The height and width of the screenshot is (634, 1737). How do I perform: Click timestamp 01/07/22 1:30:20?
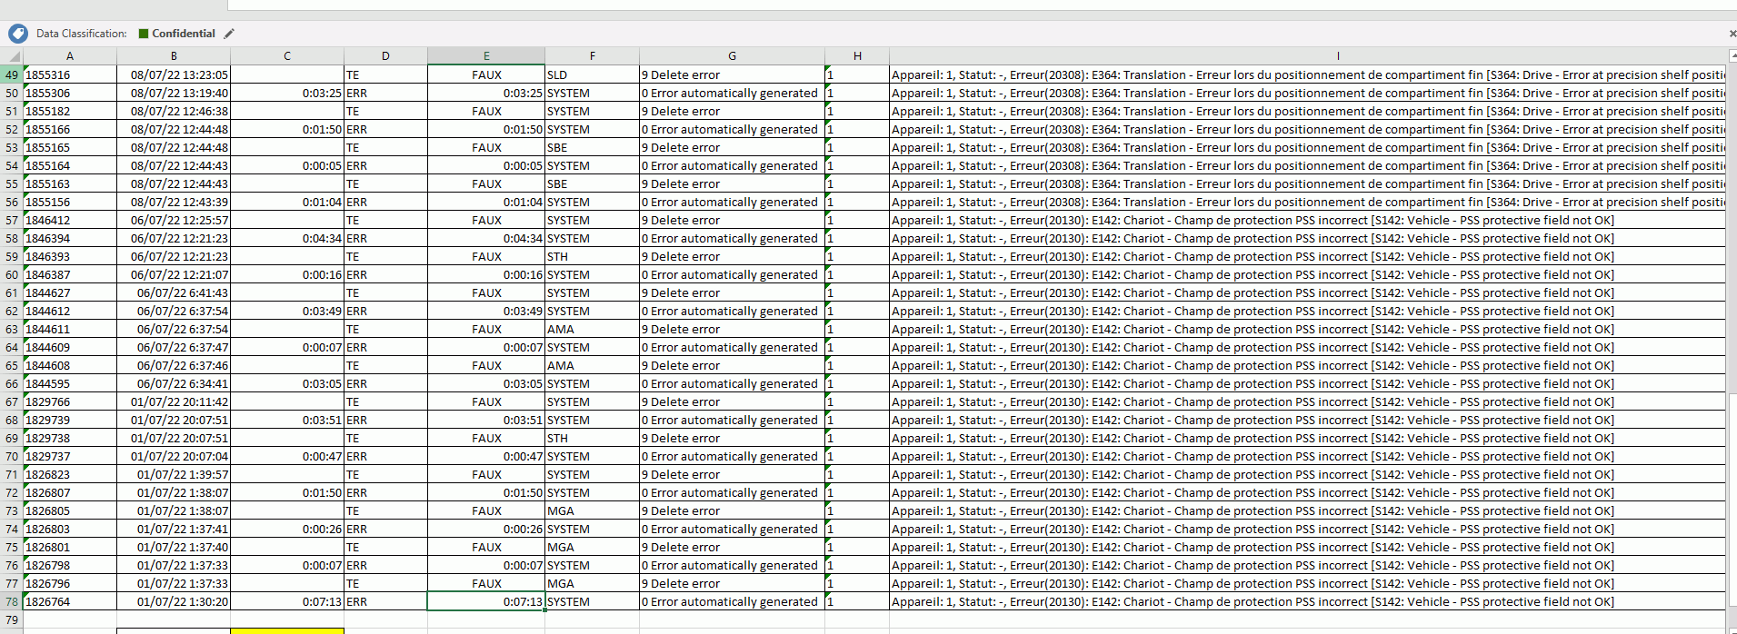(x=174, y=601)
